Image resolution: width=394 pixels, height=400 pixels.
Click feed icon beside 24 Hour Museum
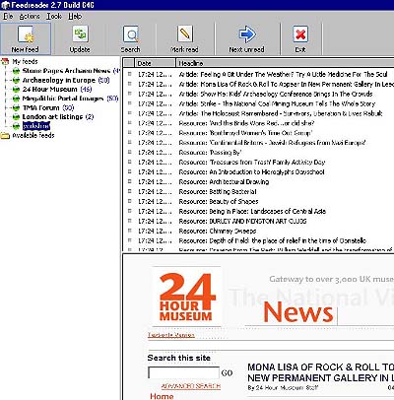(x=16, y=90)
